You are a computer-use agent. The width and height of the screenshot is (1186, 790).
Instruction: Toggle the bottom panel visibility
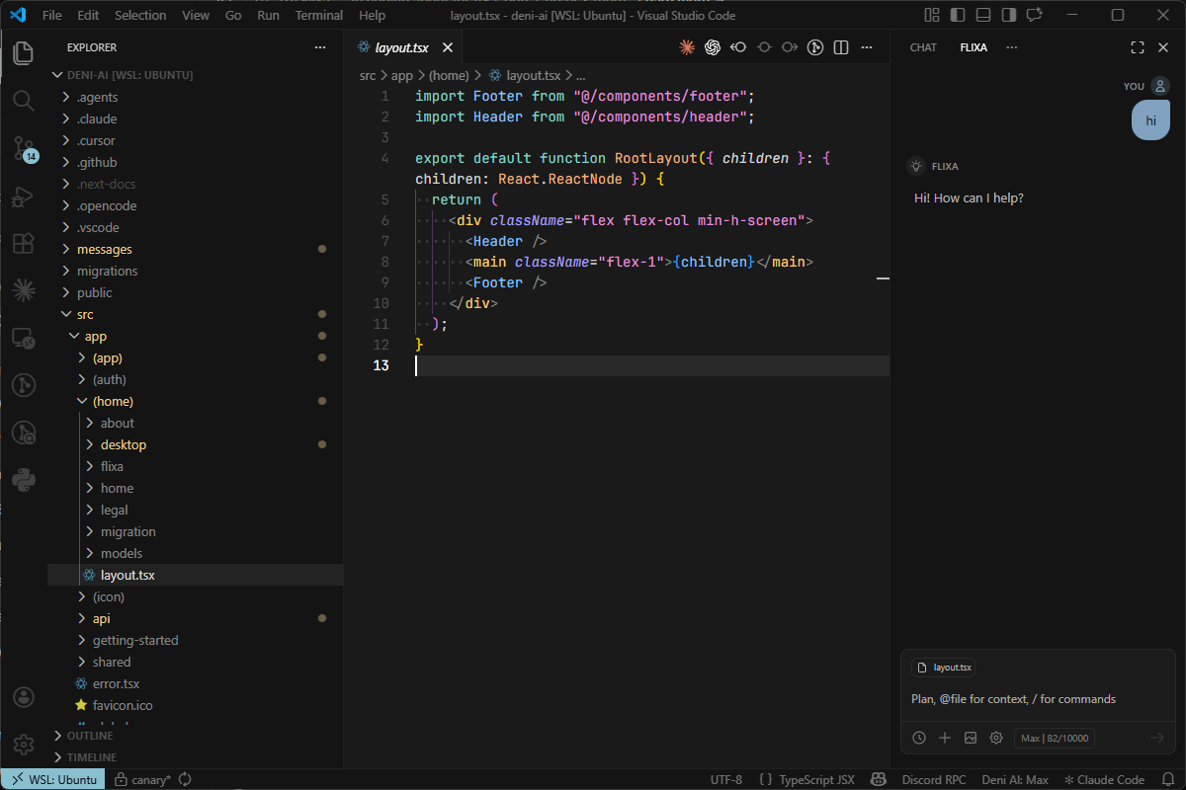[x=983, y=15]
